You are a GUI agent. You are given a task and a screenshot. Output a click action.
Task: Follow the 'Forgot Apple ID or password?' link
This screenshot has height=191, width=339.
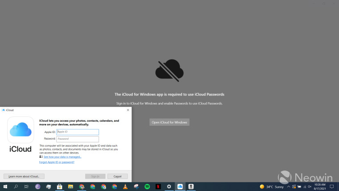point(57,162)
